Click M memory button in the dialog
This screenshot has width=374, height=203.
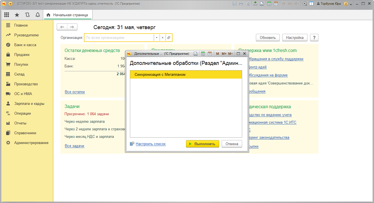pyautogui.click(x=218, y=54)
